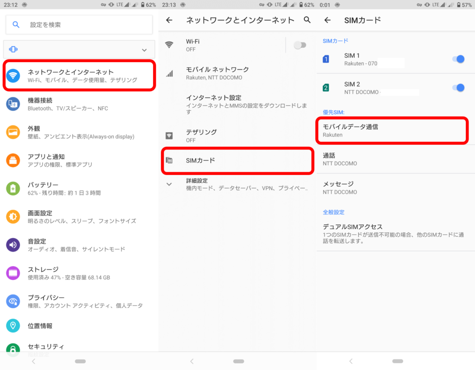Open モバイルデータ通信 preferred SIM selector
Image resolution: width=475 pixels, height=370 pixels.
click(x=392, y=130)
